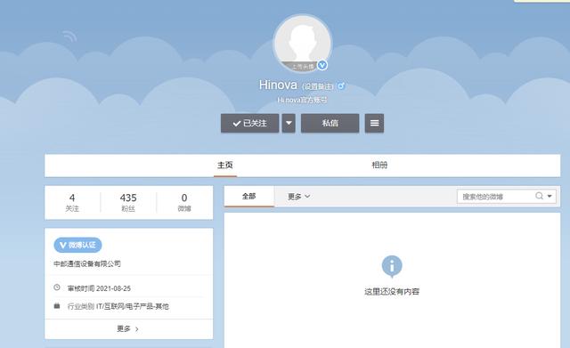The image size is (570, 348).
Task: Open the 设置备注 remark link
Action: (x=317, y=86)
